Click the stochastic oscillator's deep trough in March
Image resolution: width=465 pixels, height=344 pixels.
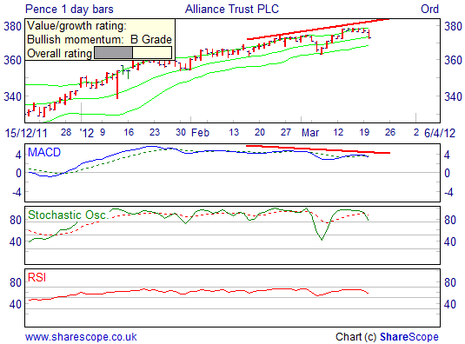point(322,239)
